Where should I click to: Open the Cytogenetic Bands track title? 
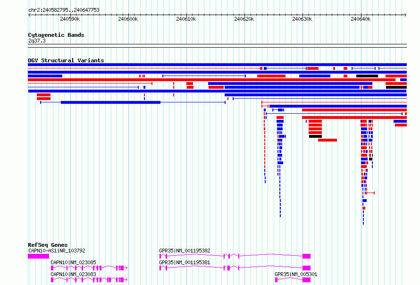coord(56,35)
